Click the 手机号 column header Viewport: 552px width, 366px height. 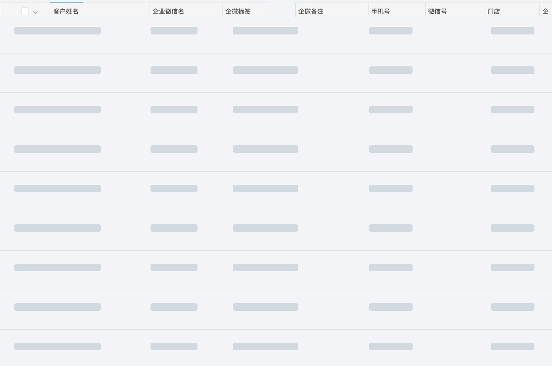pyautogui.click(x=380, y=11)
